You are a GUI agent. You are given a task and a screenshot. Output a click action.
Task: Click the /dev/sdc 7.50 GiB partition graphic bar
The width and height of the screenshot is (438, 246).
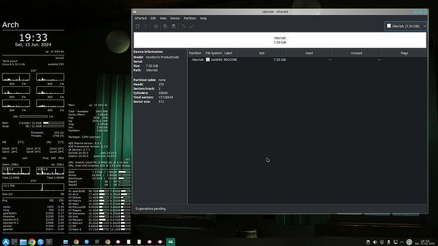coord(280,40)
